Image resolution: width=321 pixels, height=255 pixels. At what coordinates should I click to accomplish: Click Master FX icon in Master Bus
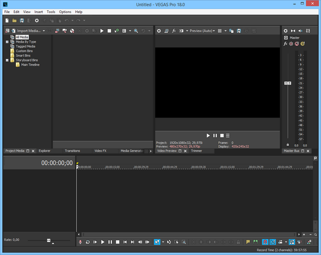pyautogui.click(x=285, y=44)
